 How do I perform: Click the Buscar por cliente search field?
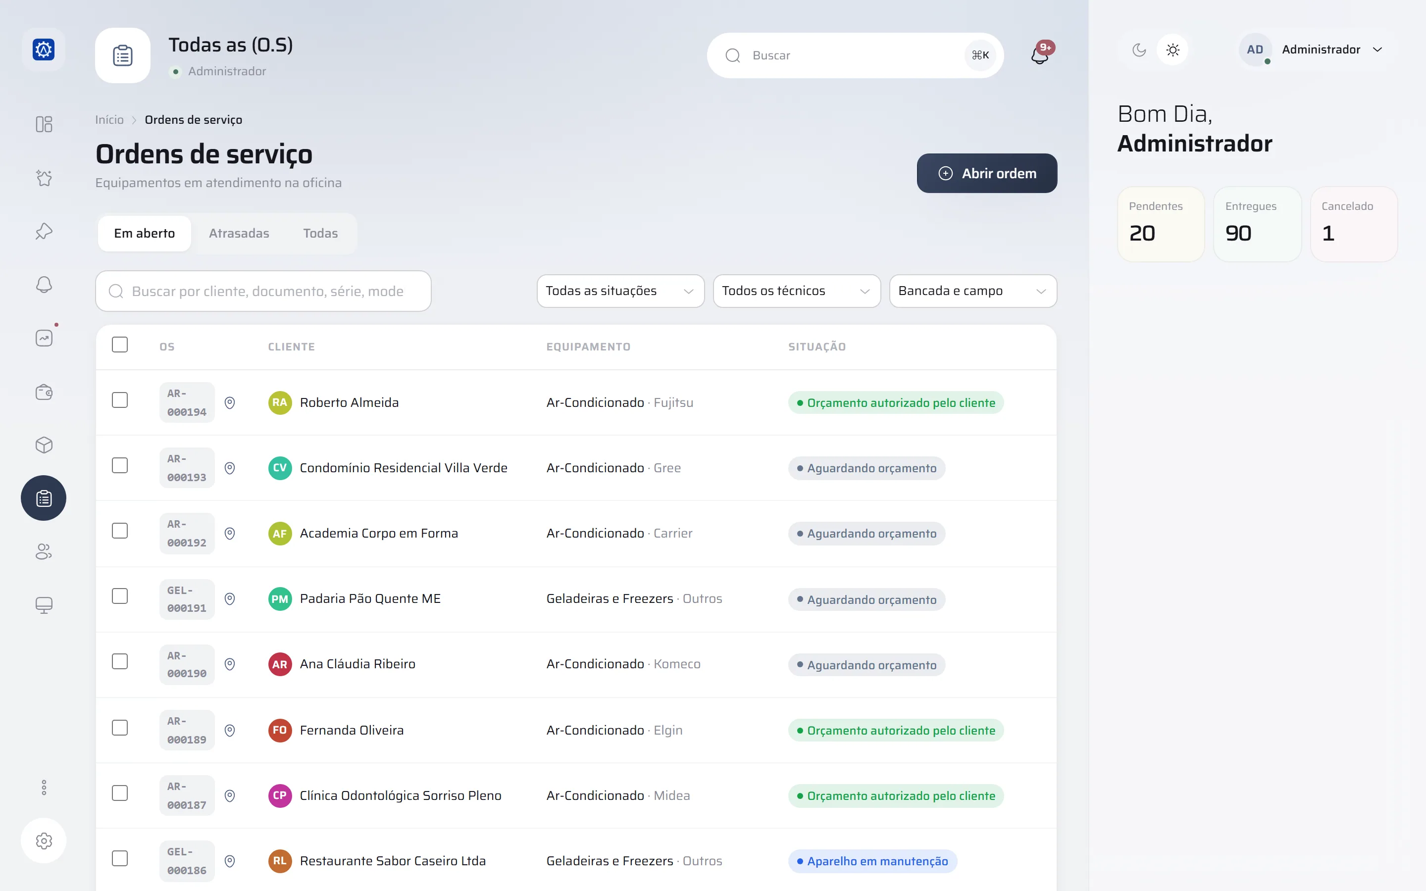click(263, 291)
